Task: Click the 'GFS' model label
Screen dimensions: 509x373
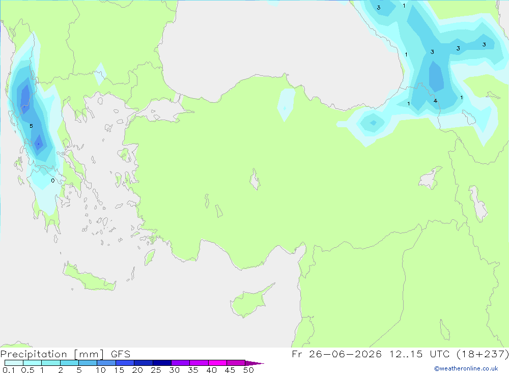Action: pyautogui.click(x=121, y=354)
